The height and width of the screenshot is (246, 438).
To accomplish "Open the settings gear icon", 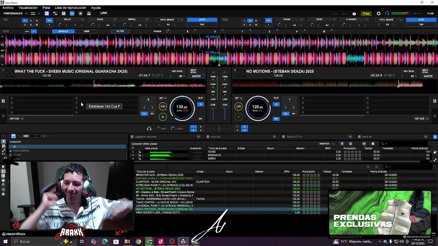I will tap(378, 14).
